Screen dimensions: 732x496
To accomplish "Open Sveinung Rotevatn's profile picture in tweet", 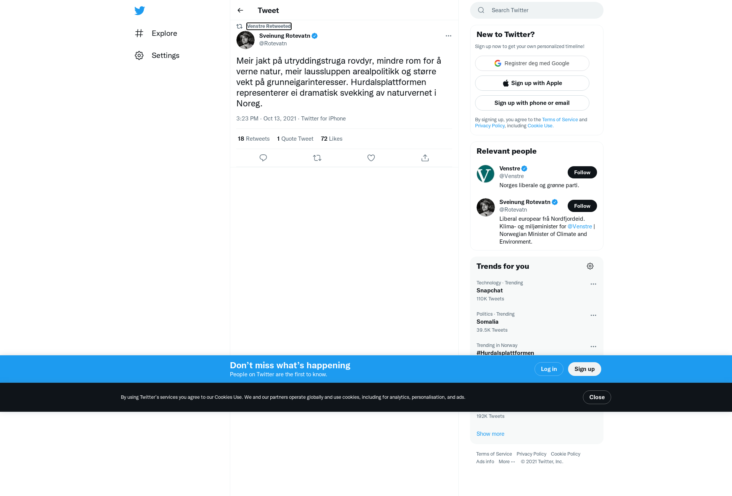I will tap(246, 40).
